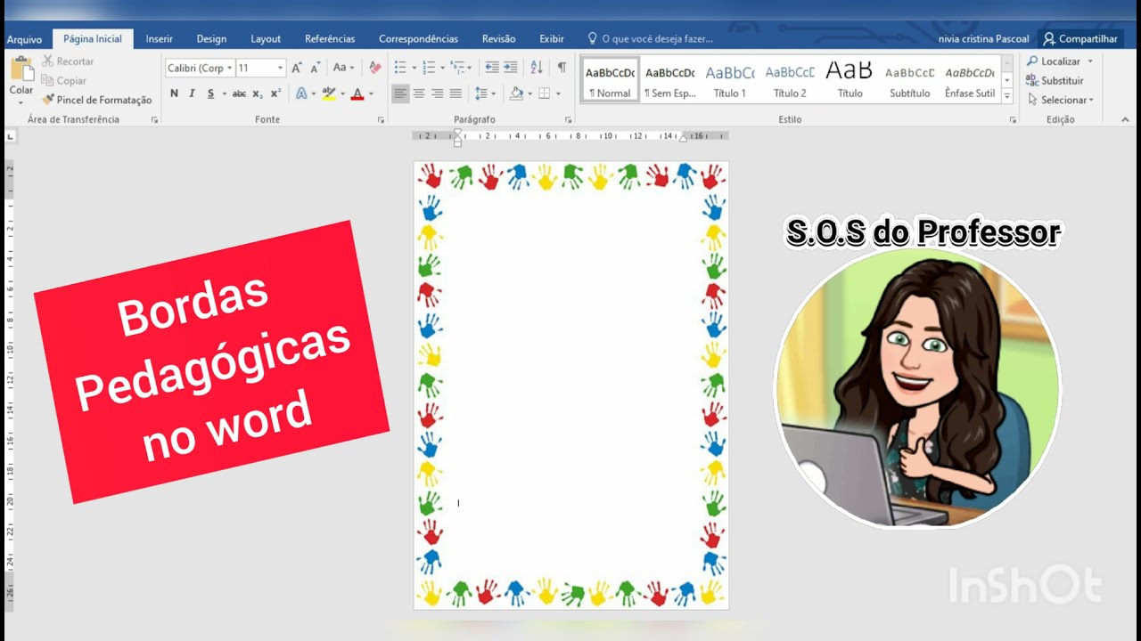Align text right

(438, 93)
